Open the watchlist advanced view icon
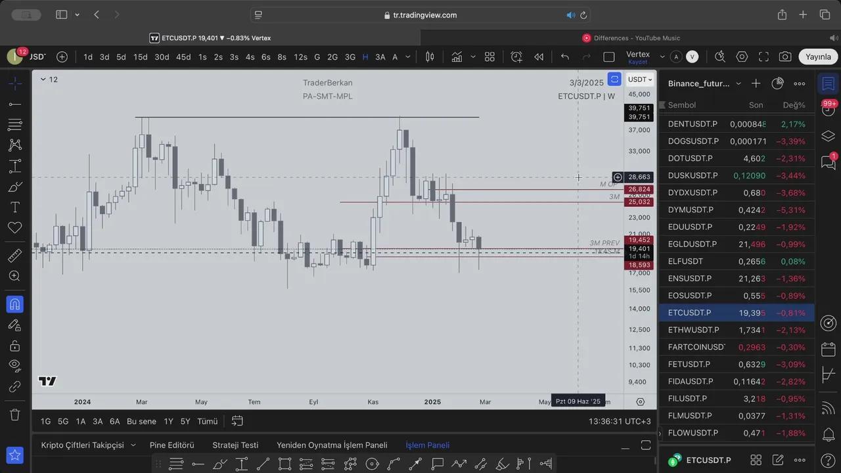This screenshot has width=841, height=473. pos(778,83)
